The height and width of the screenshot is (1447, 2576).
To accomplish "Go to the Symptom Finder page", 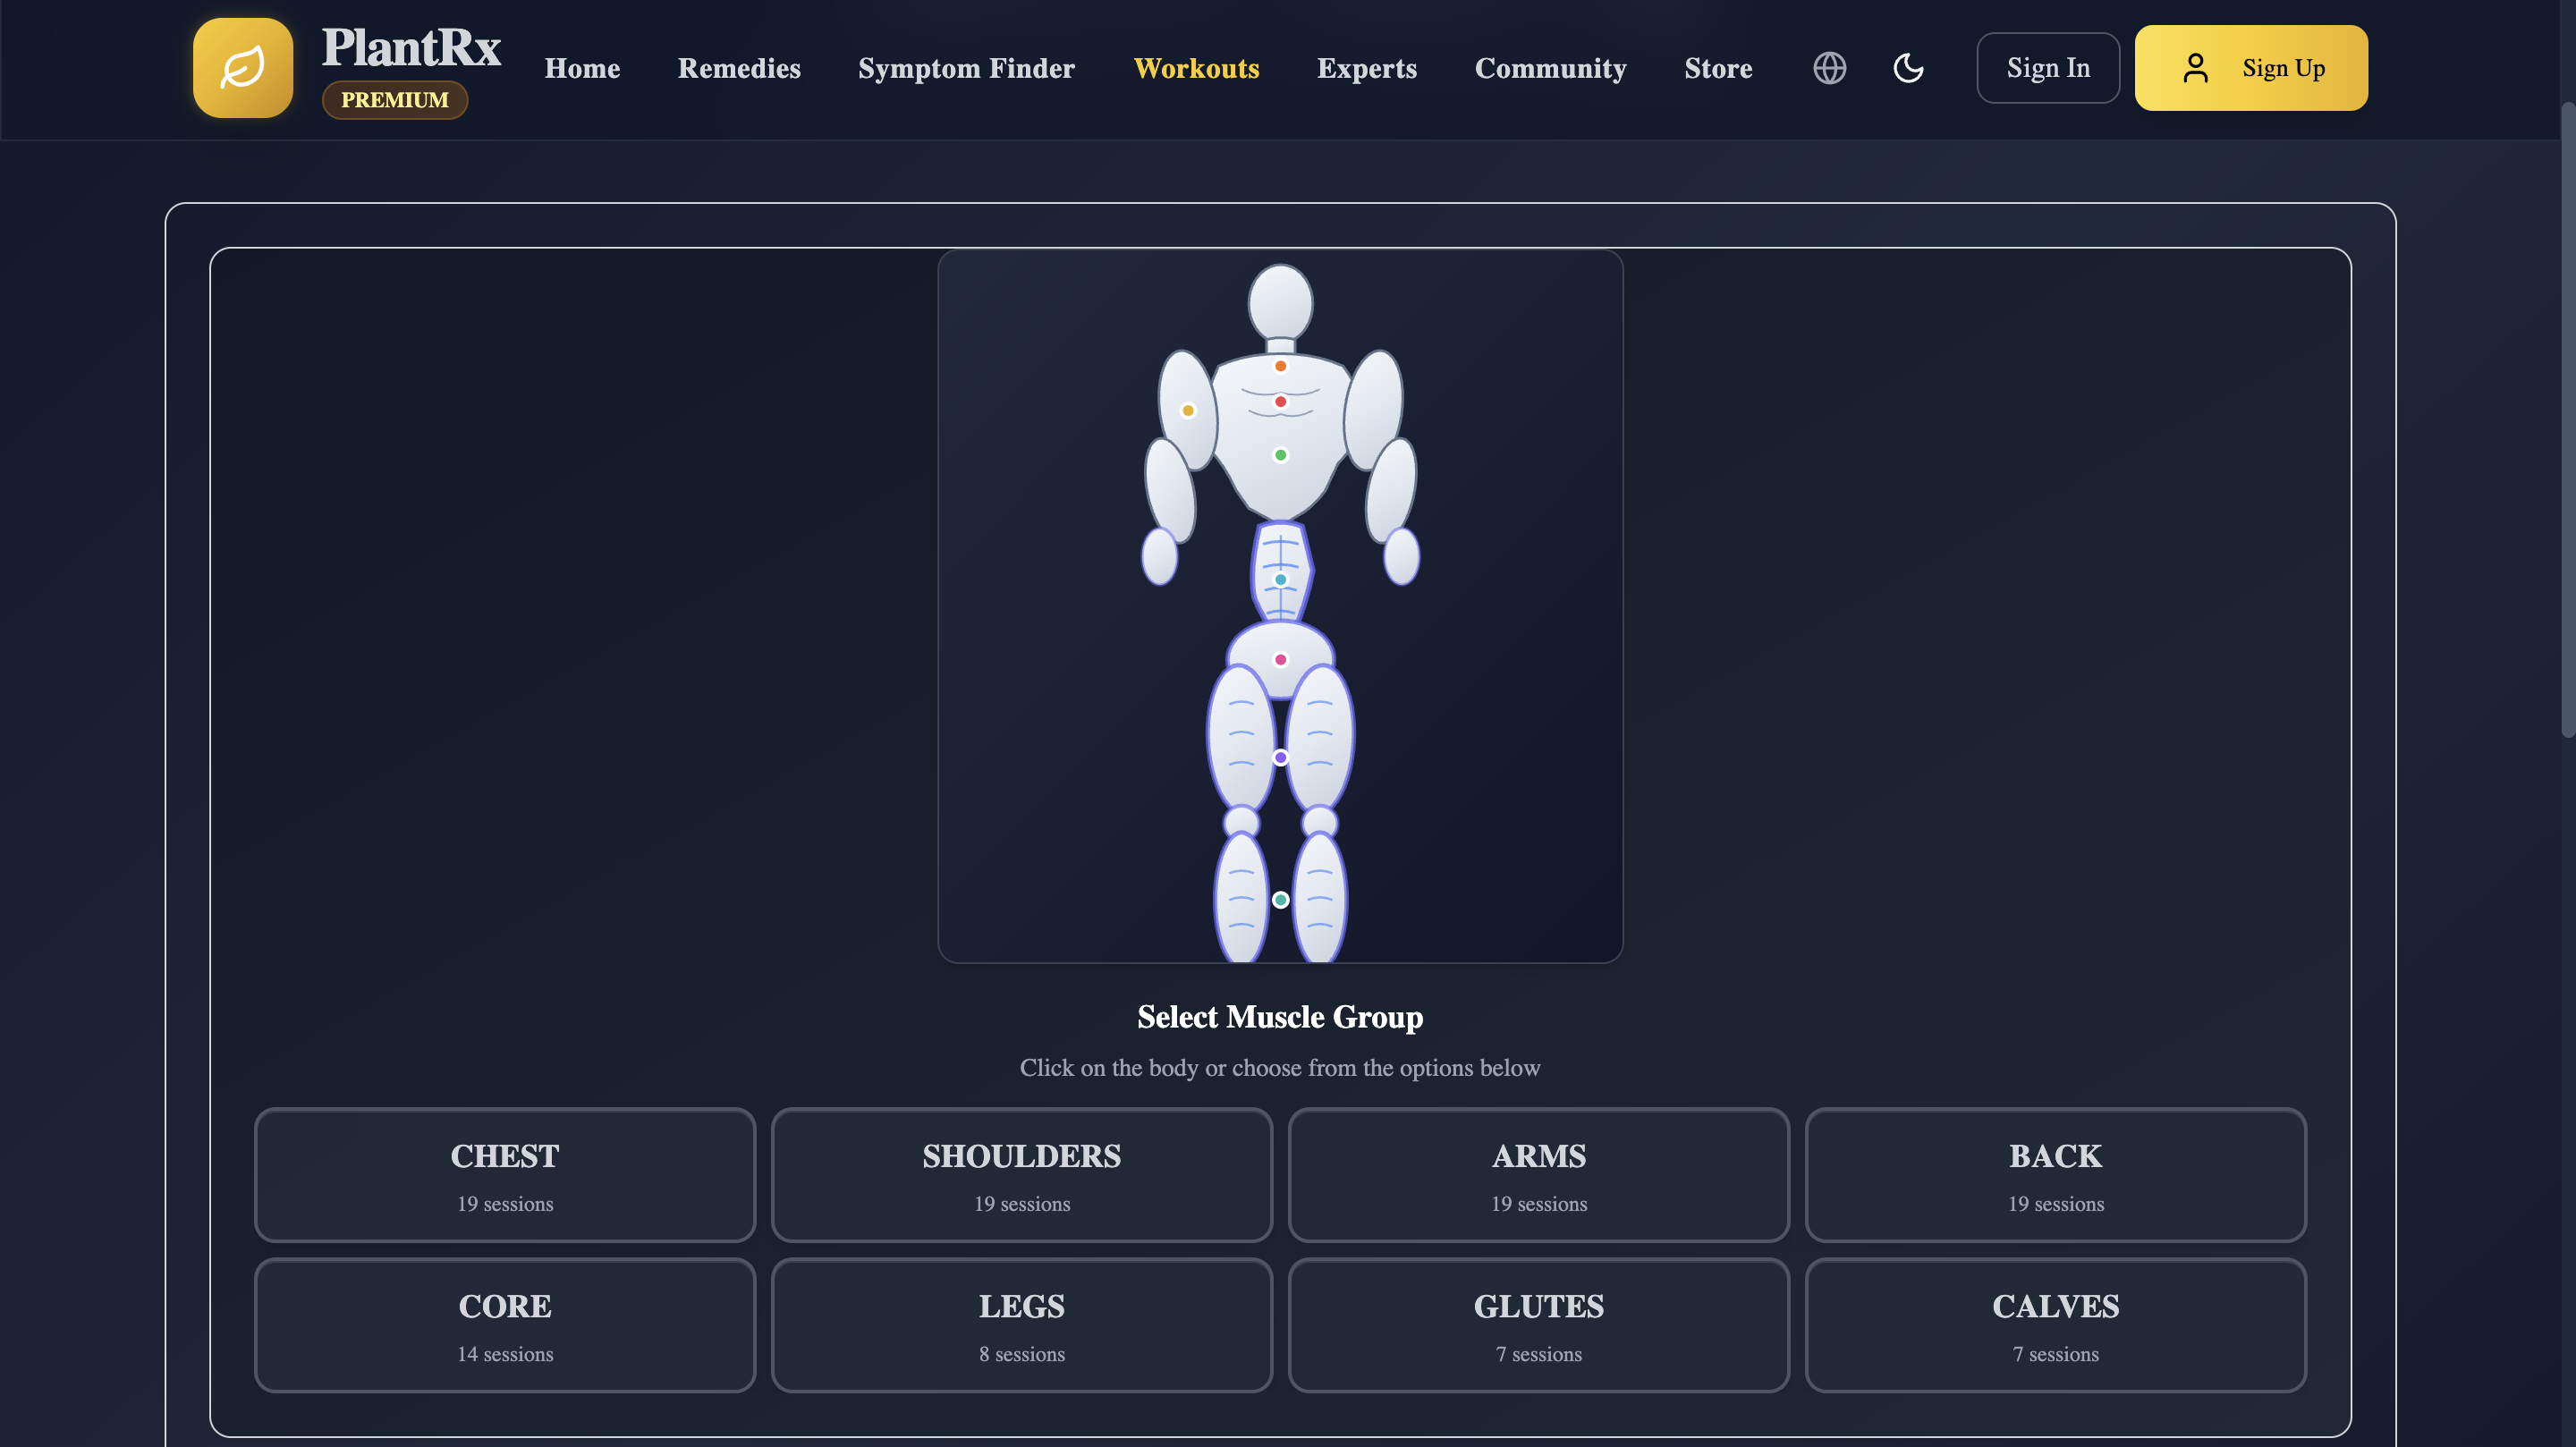I will pos(966,68).
